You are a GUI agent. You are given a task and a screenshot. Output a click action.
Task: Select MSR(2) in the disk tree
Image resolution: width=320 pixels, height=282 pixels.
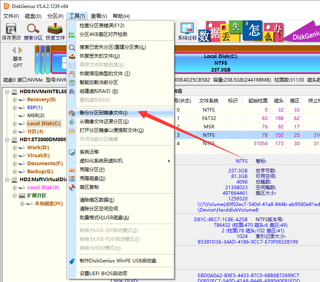click(x=36, y=116)
